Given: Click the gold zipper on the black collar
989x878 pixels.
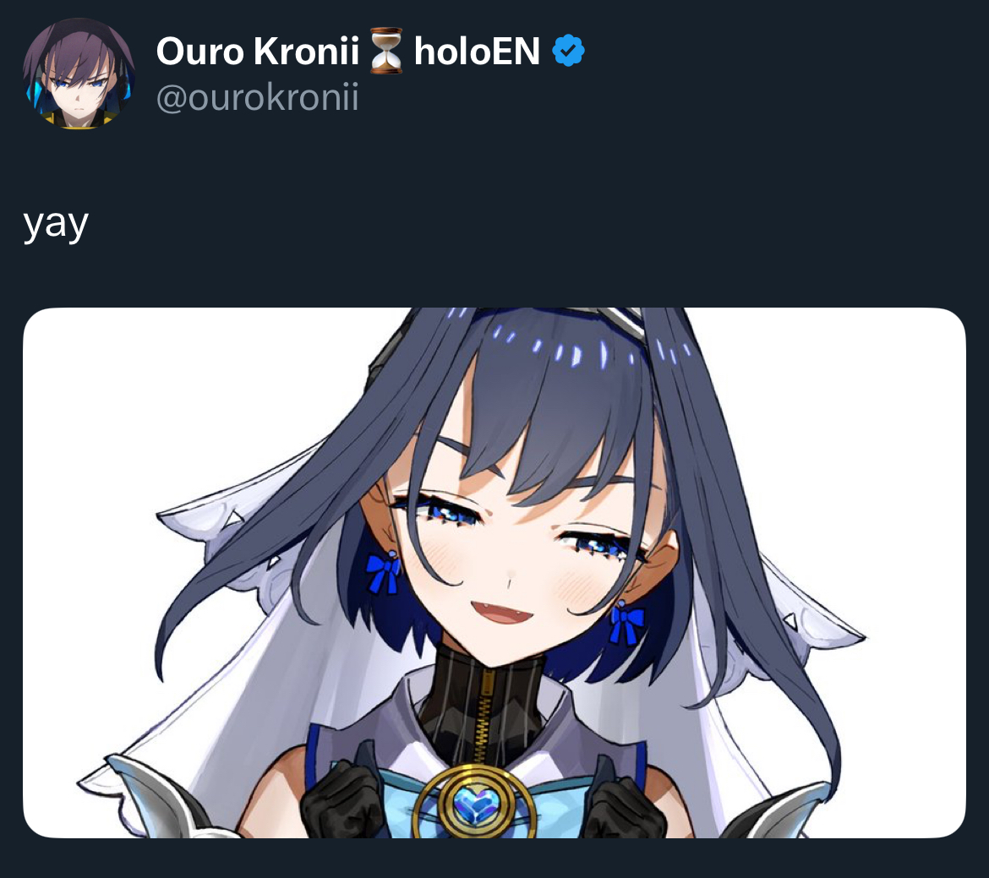Looking at the screenshot, I should click(x=484, y=717).
